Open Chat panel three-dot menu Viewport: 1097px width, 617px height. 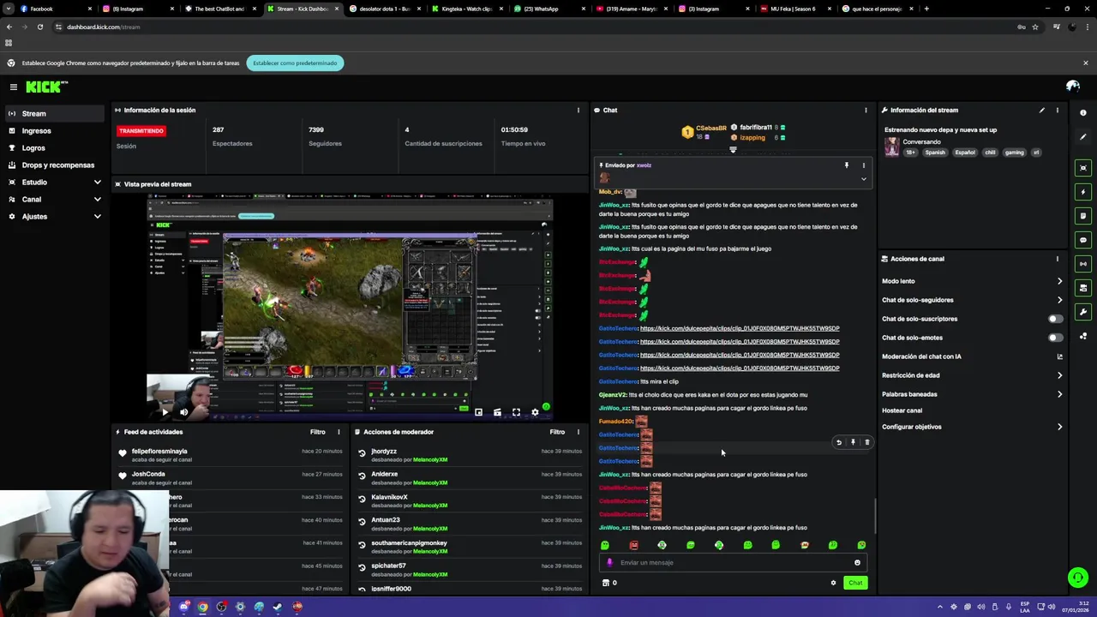[866, 111]
